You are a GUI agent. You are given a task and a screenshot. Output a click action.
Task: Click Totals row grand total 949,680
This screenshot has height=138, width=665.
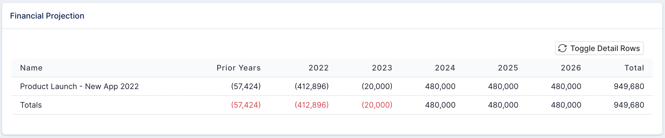[x=629, y=105]
